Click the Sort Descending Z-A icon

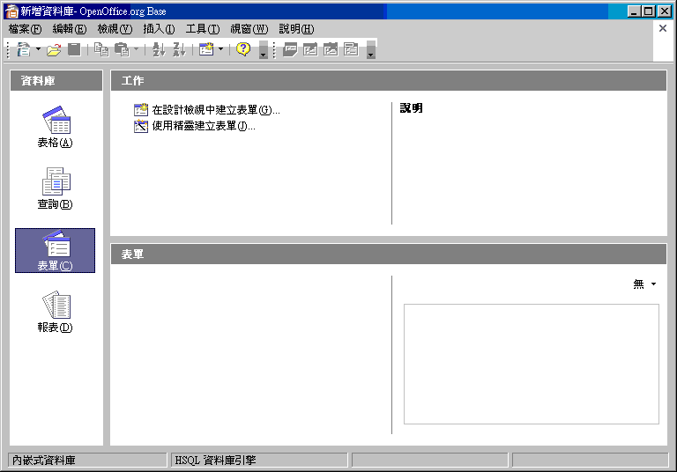tap(179, 49)
